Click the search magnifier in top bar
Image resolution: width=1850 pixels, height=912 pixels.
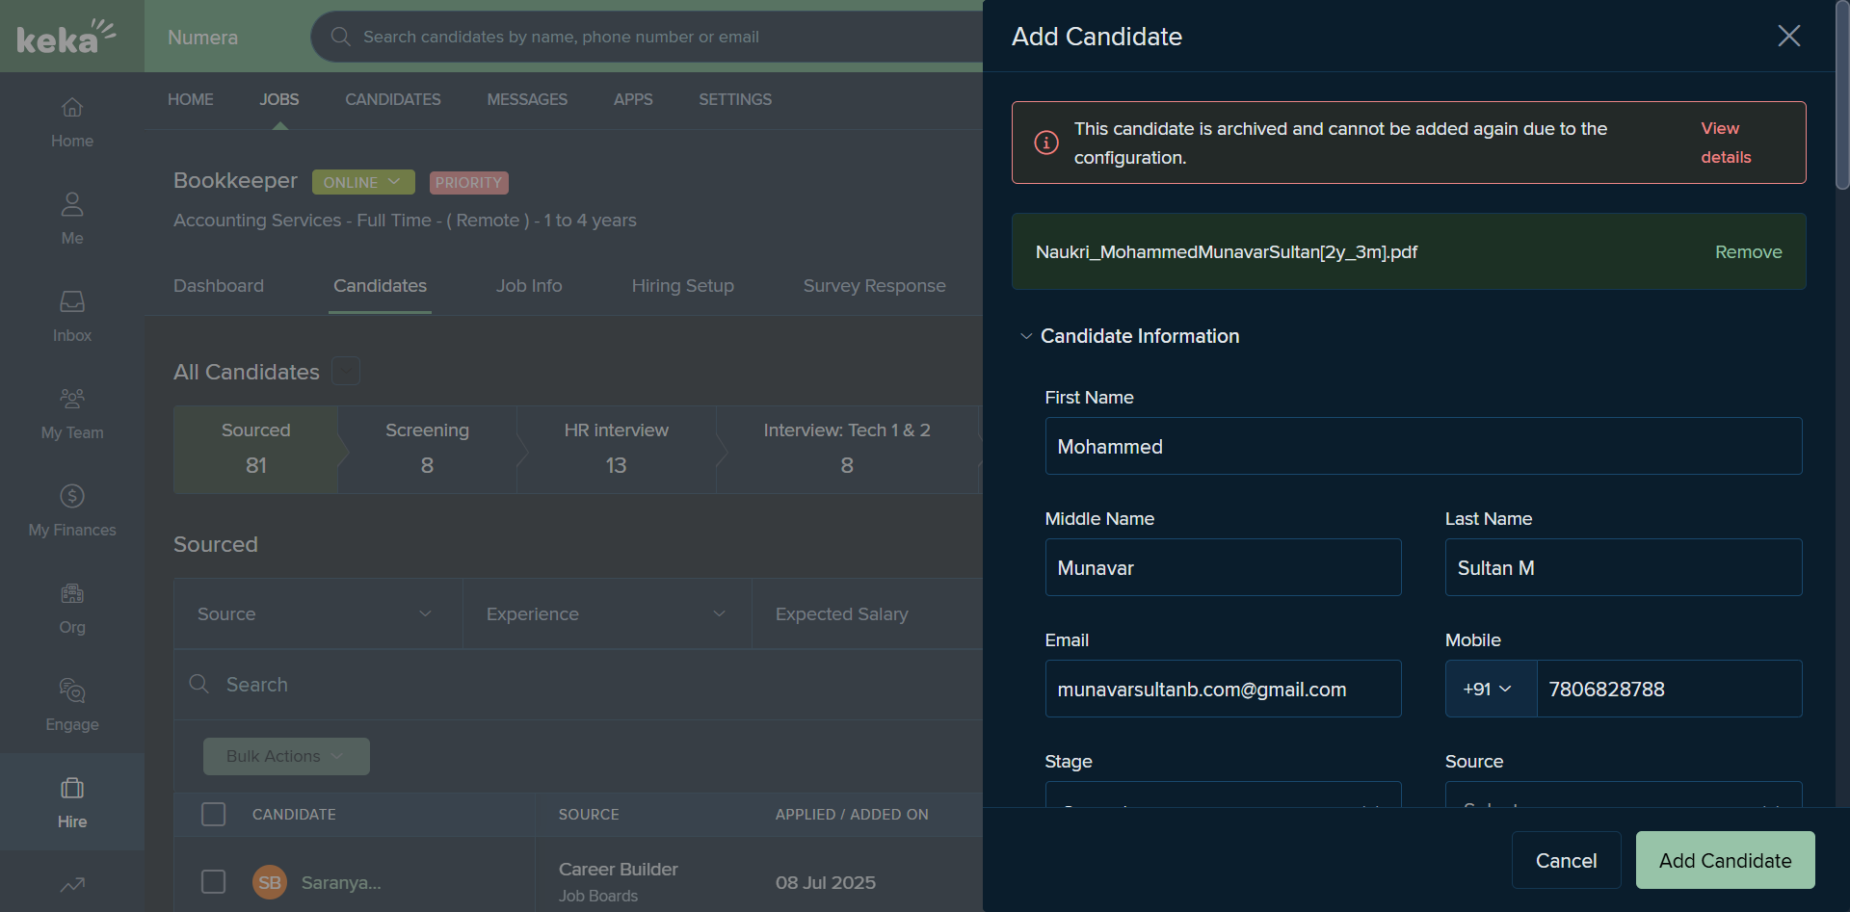point(340,37)
